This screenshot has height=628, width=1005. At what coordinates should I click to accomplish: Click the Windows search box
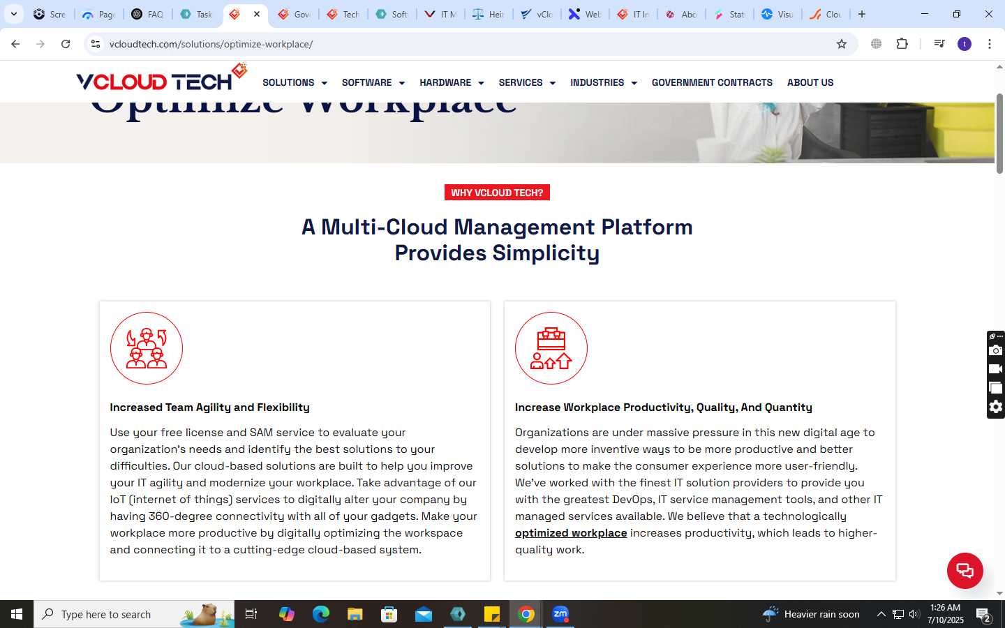click(x=134, y=614)
